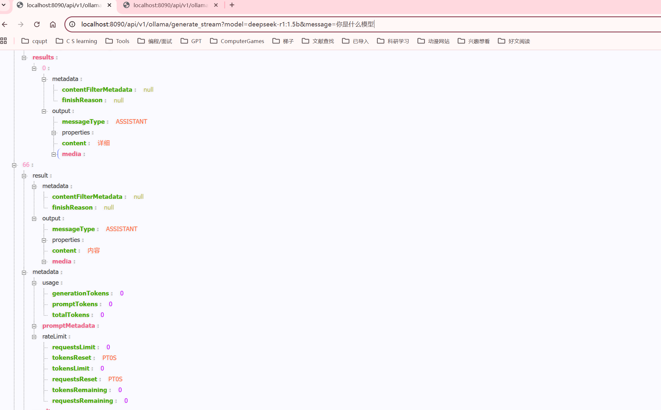Viewport: 661px width, 410px height.
Task: Switch to the second localhost tab
Action: tap(170, 5)
